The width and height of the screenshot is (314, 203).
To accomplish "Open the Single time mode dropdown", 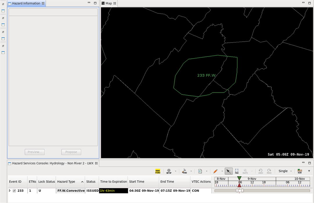I will (285, 171).
